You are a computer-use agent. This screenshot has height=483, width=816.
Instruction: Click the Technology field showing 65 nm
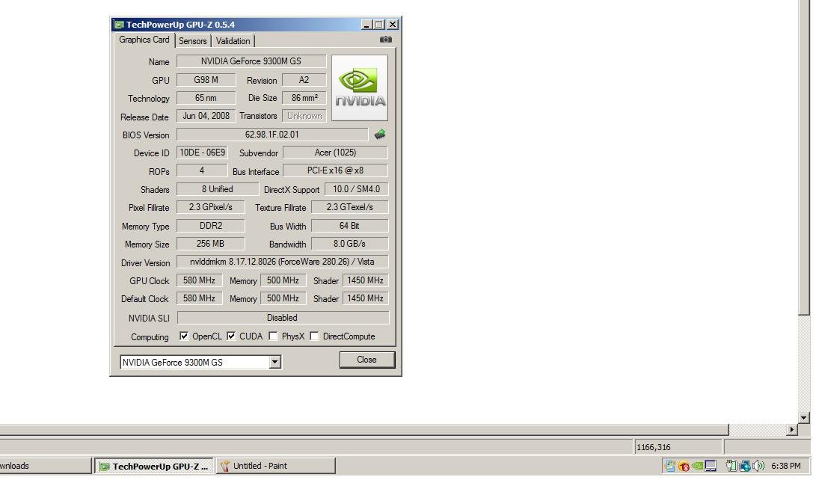(206, 98)
